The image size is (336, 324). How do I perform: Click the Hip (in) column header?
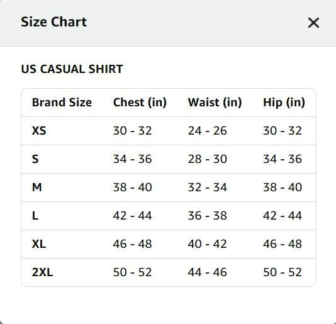(284, 102)
